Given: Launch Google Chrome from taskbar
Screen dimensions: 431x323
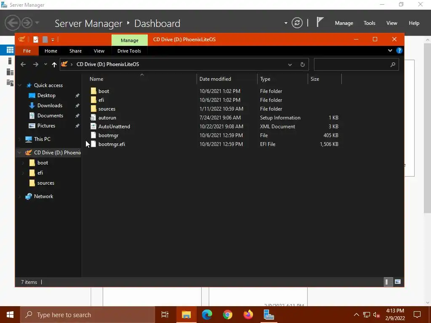Looking at the screenshot, I should 228,315.
